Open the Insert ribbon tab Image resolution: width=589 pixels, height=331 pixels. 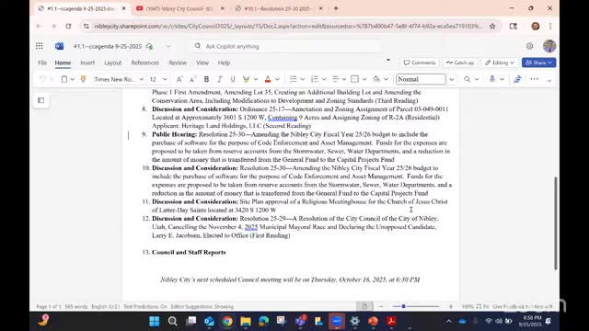pos(87,63)
